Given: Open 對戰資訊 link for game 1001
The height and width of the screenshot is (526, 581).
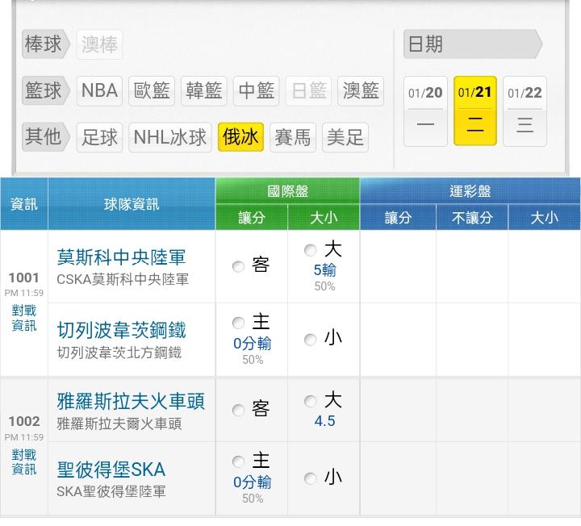Looking at the screenshot, I should 24,318.
